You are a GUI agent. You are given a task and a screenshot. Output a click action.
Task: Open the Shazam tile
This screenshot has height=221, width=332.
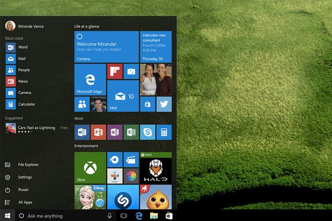point(123,198)
